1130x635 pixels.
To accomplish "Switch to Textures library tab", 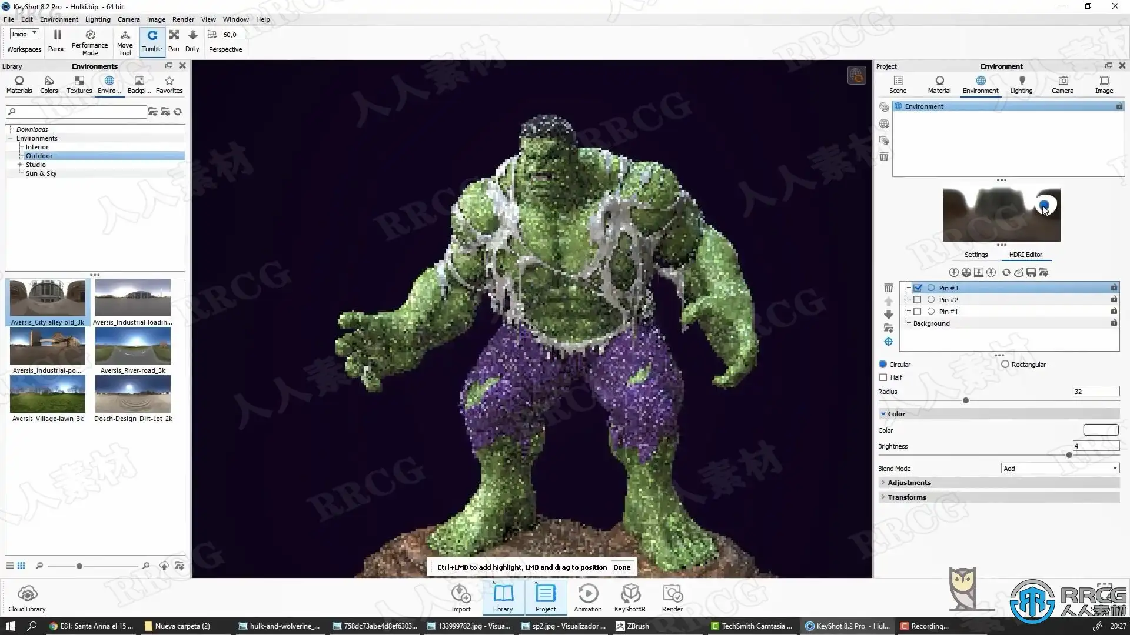I will pyautogui.click(x=79, y=84).
